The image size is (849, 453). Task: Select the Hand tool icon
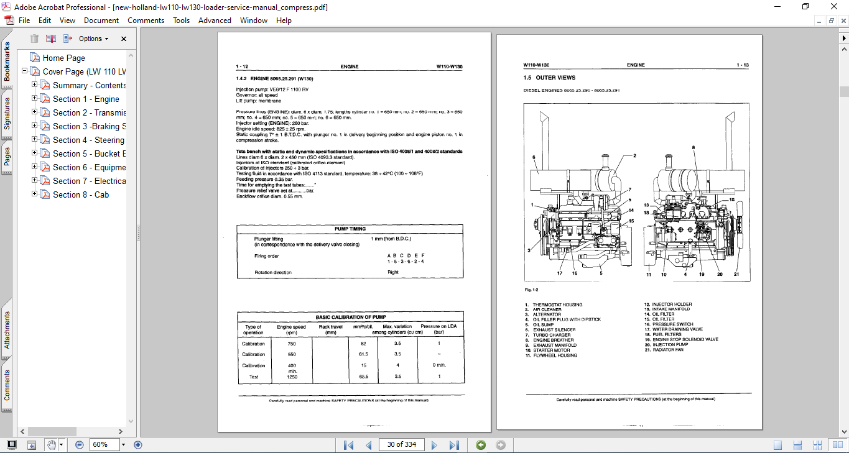52,444
